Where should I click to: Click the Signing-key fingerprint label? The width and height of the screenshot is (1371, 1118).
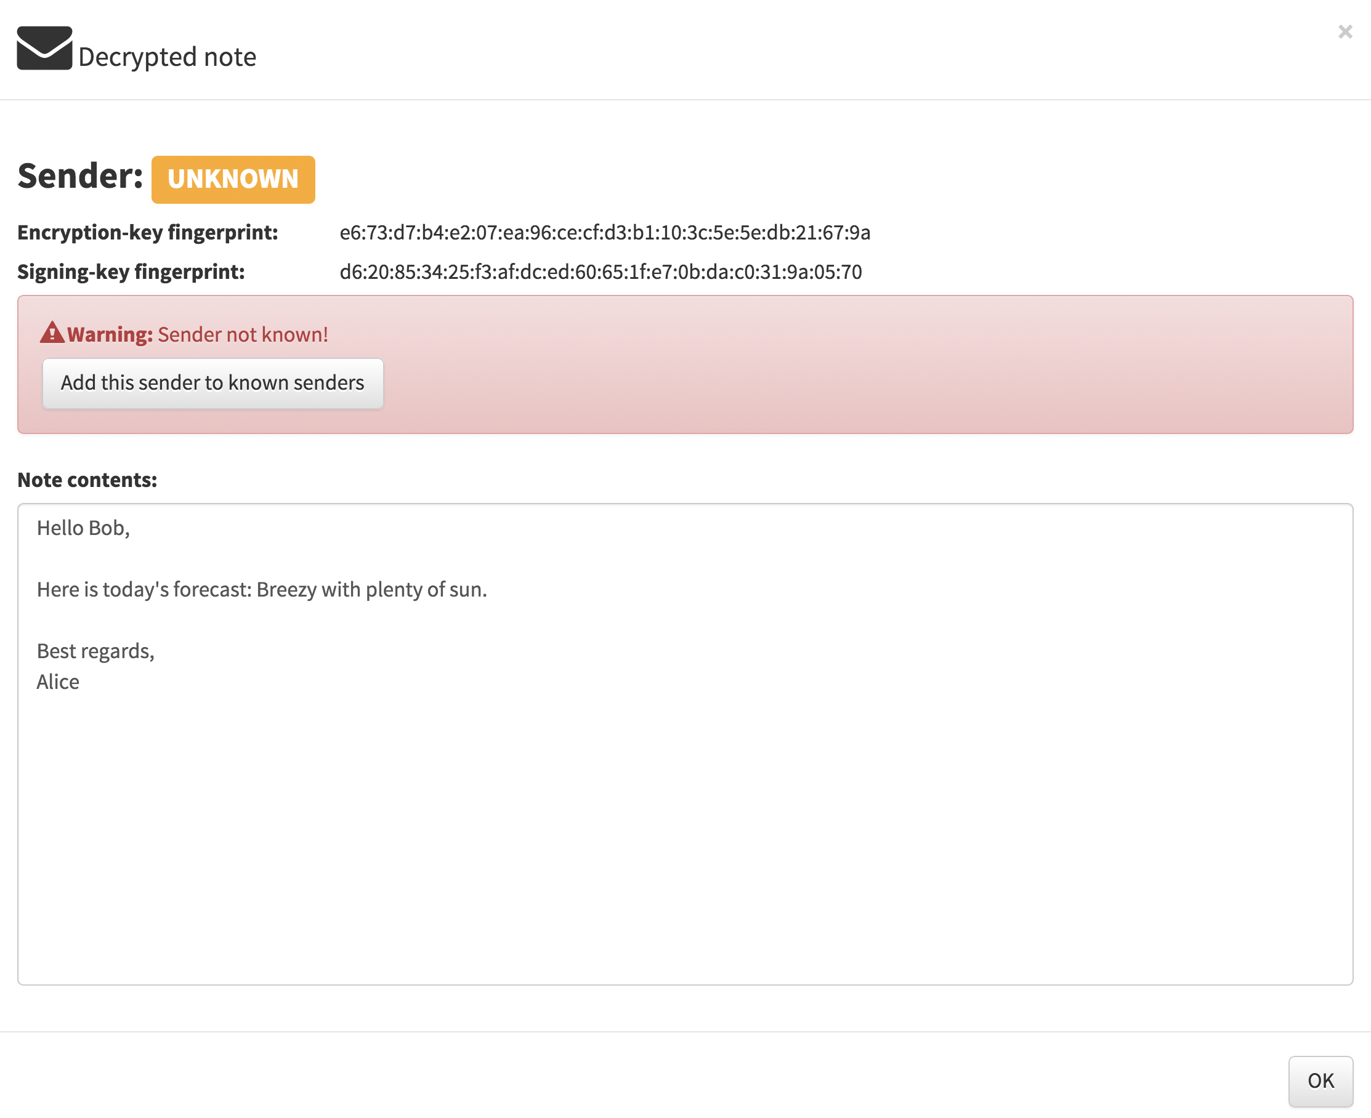[131, 271]
